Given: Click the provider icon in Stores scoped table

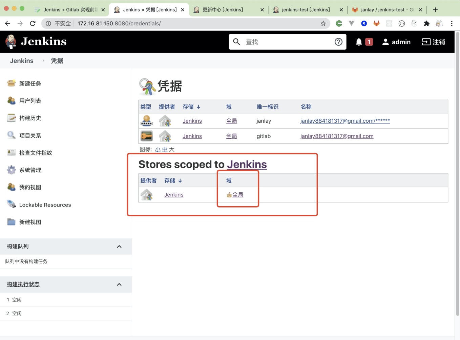Looking at the screenshot, I should click(147, 195).
